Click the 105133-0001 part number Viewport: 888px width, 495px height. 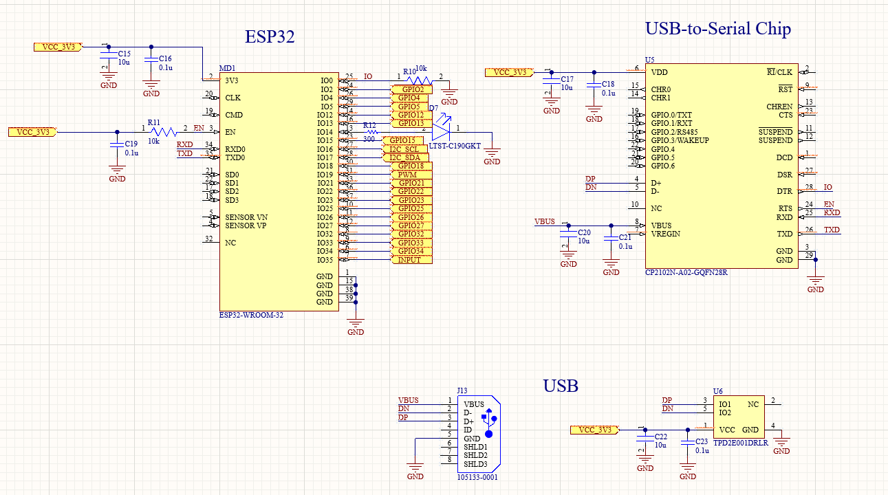tap(477, 476)
